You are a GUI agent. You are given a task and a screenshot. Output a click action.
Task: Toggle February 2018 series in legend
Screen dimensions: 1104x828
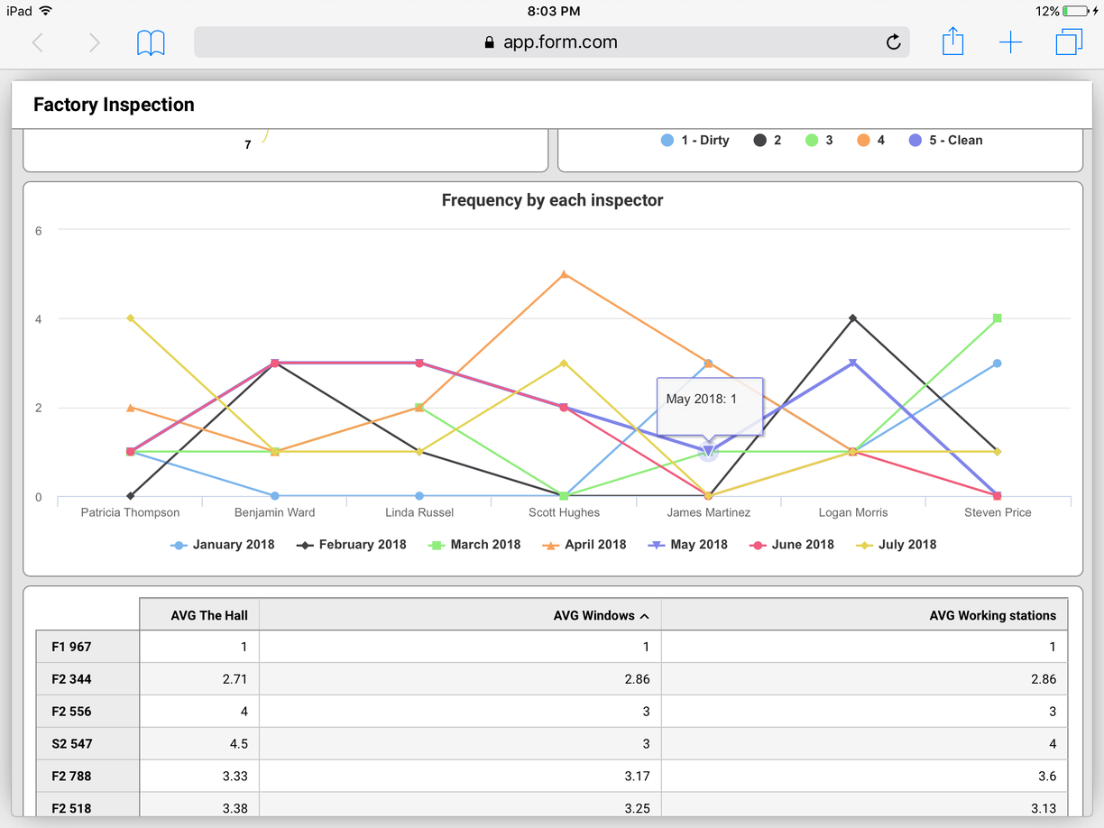point(352,545)
